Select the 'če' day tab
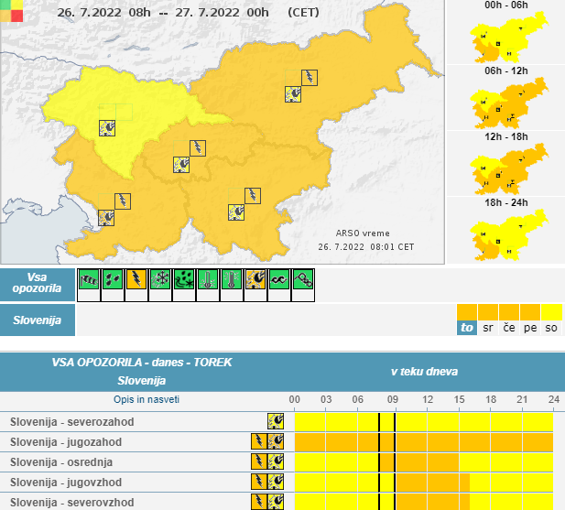565x510 pixels. point(509,328)
